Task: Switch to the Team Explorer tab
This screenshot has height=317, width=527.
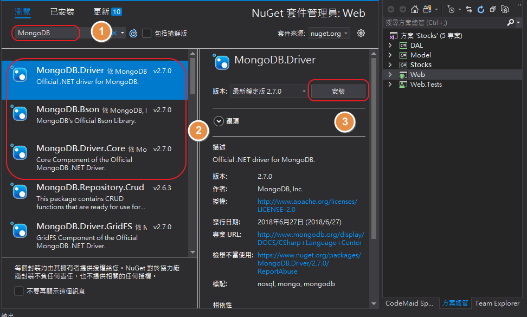Action: 497,303
